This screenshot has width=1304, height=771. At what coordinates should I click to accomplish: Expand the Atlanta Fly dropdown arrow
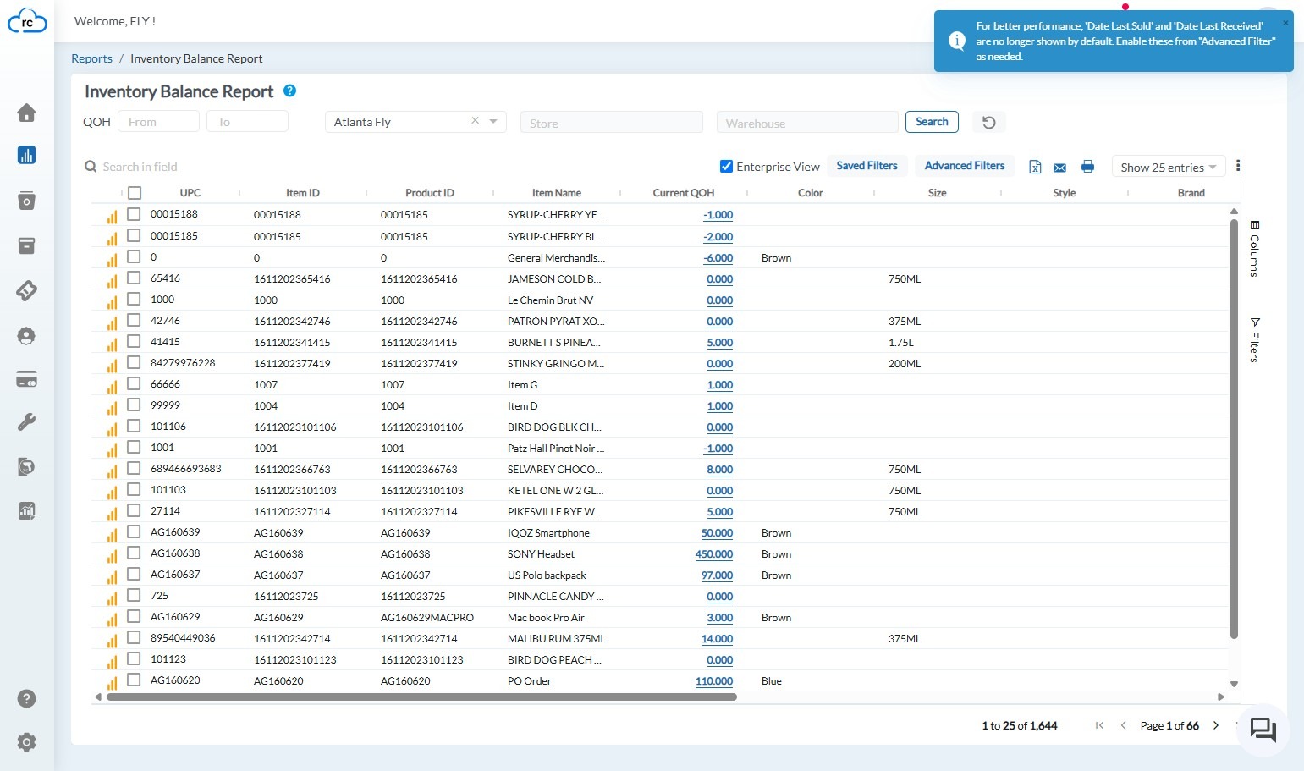tap(493, 122)
